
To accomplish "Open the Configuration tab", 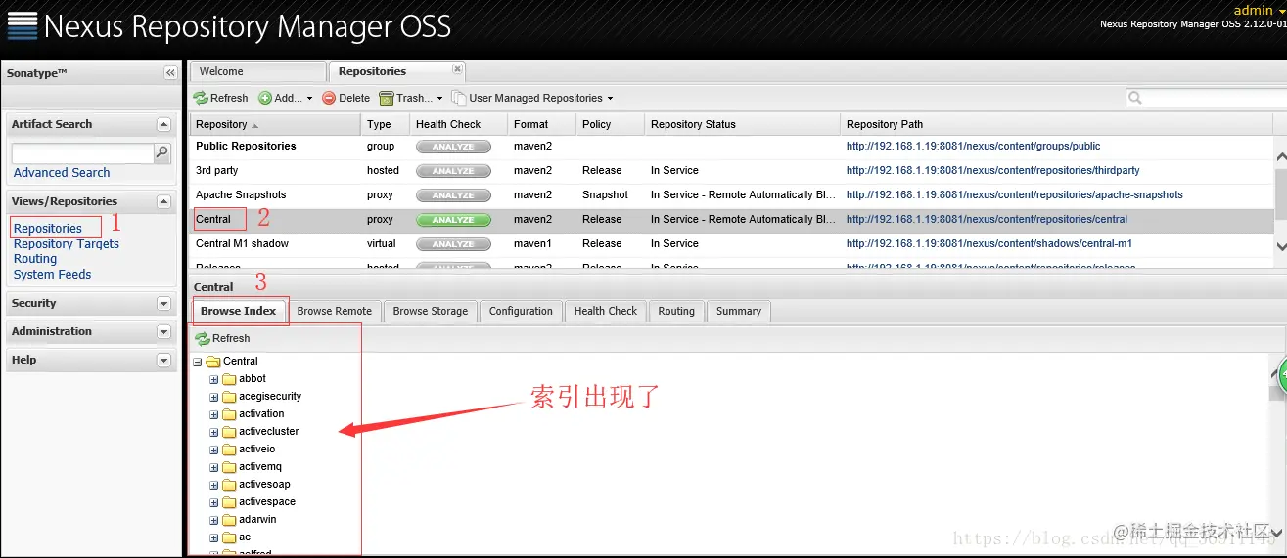I will tap(521, 311).
